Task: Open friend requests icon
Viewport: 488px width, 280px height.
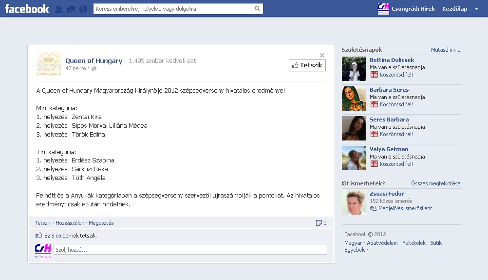Action: 59,9
